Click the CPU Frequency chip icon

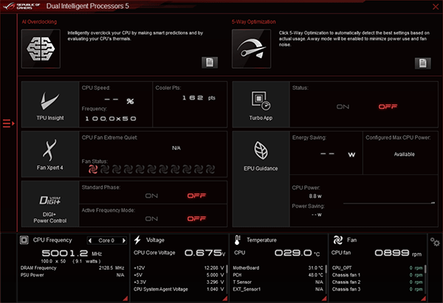click(24, 240)
